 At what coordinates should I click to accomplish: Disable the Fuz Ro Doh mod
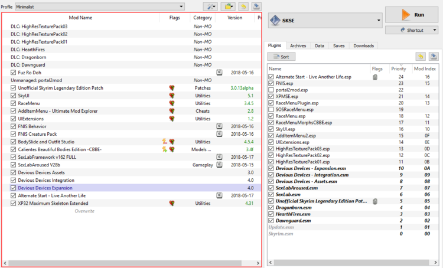coord(13,73)
